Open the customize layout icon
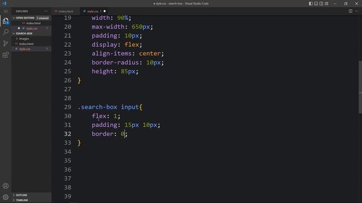This screenshot has height=203, width=362. click(326, 3)
